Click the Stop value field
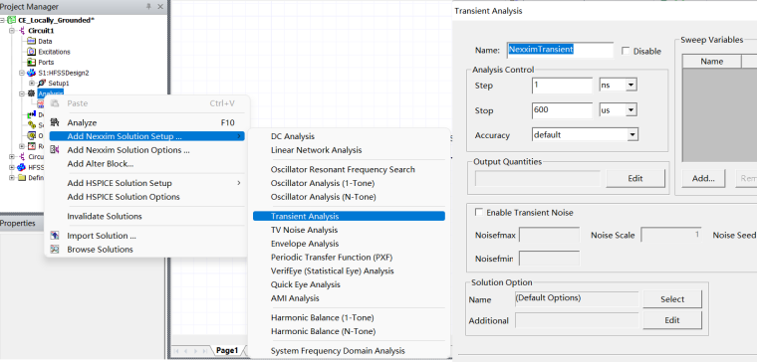The width and height of the screenshot is (757, 362). coord(562,110)
